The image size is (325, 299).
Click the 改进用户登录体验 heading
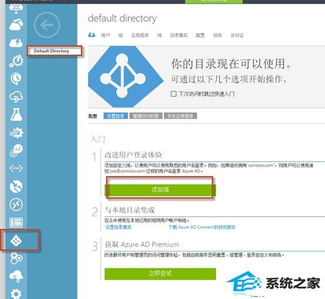click(x=133, y=155)
